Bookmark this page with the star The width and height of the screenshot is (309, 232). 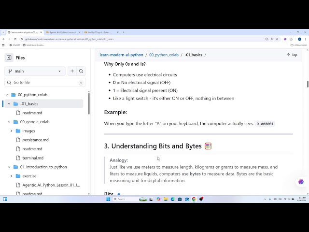coord(277,39)
